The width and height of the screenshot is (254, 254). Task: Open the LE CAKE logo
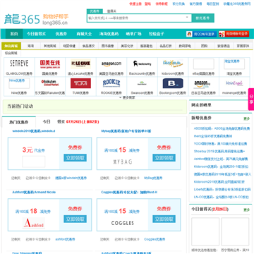80,64
